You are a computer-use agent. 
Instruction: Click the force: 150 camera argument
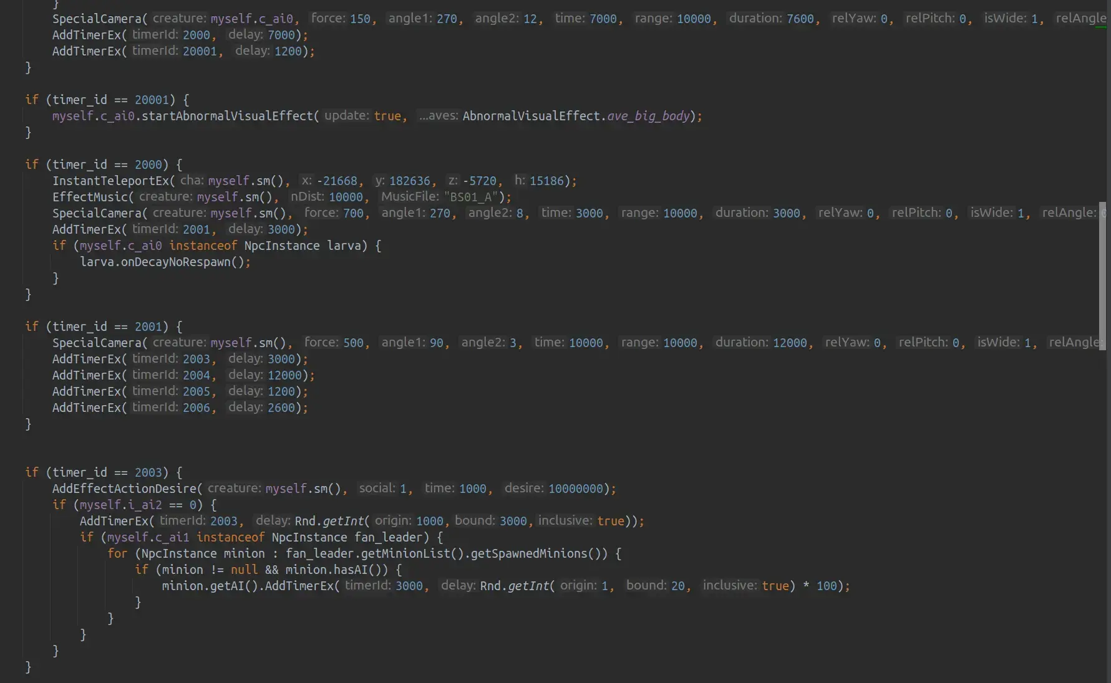341,19
